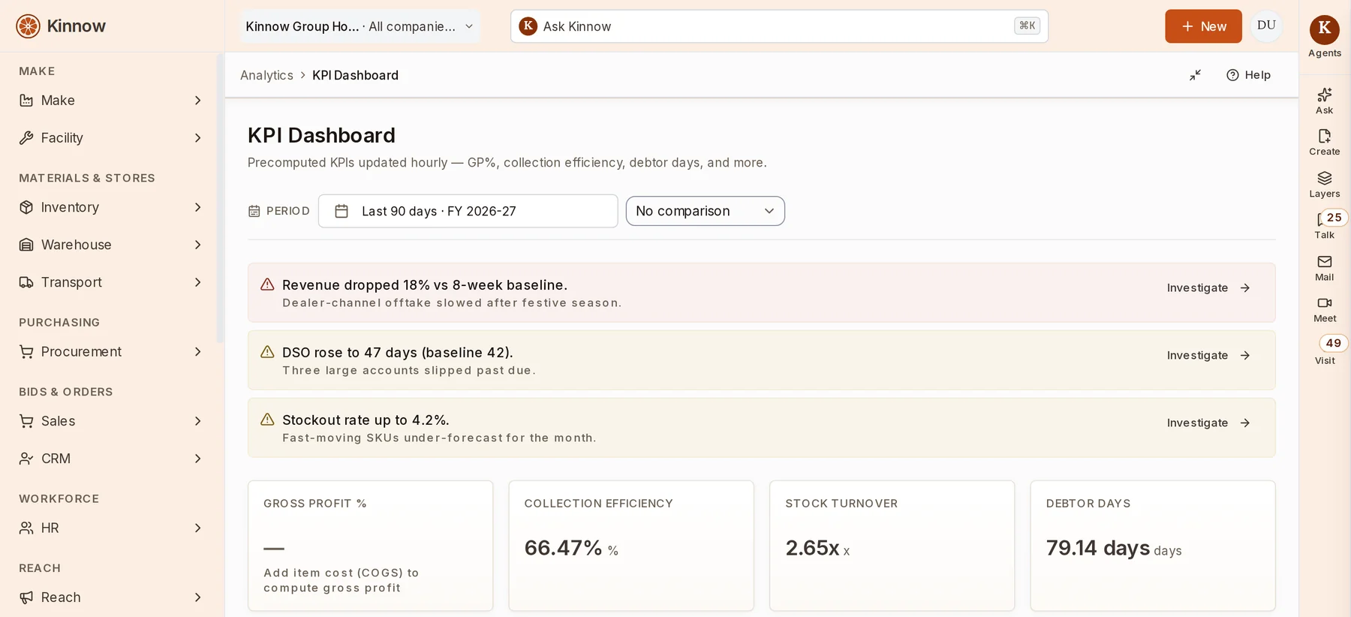Image resolution: width=1351 pixels, height=617 pixels.
Task: Click the collapse view arrows icon
Action: [1195, 75]
